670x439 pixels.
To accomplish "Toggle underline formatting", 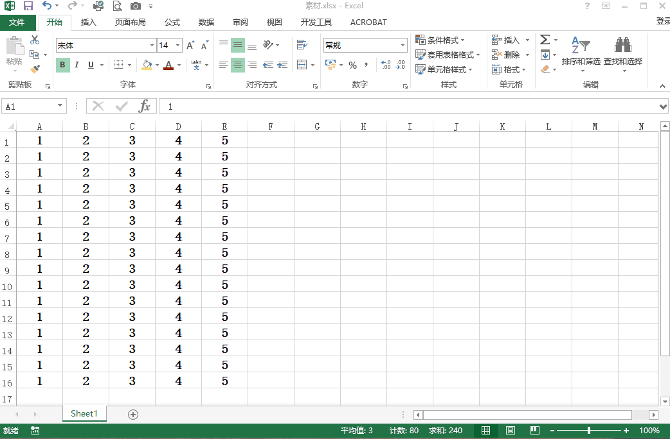I will (91, 65).
